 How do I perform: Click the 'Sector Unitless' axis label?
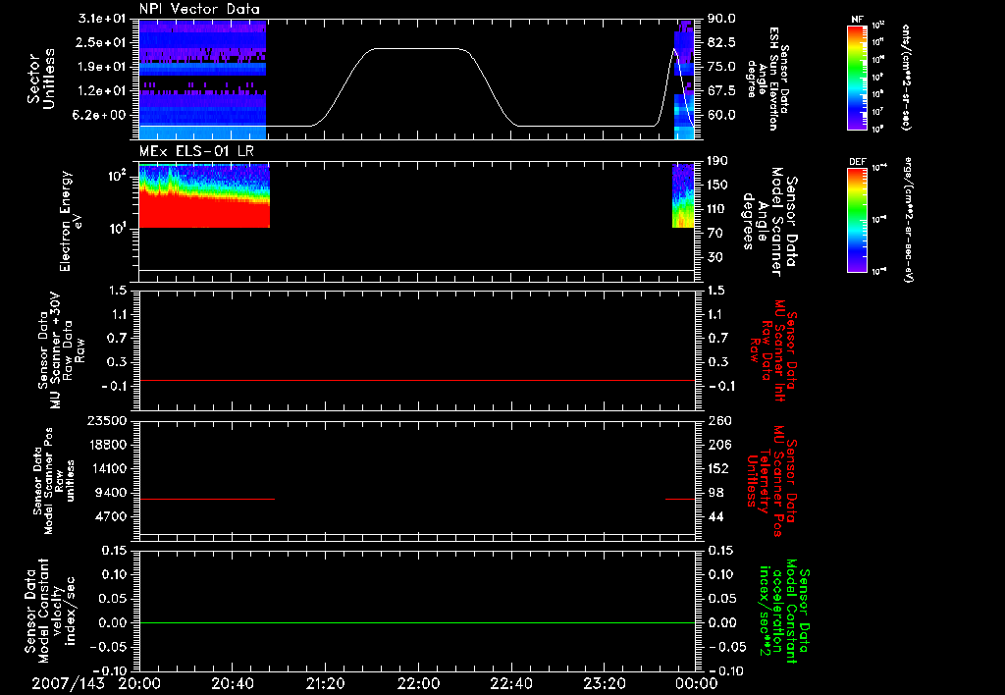40,79
